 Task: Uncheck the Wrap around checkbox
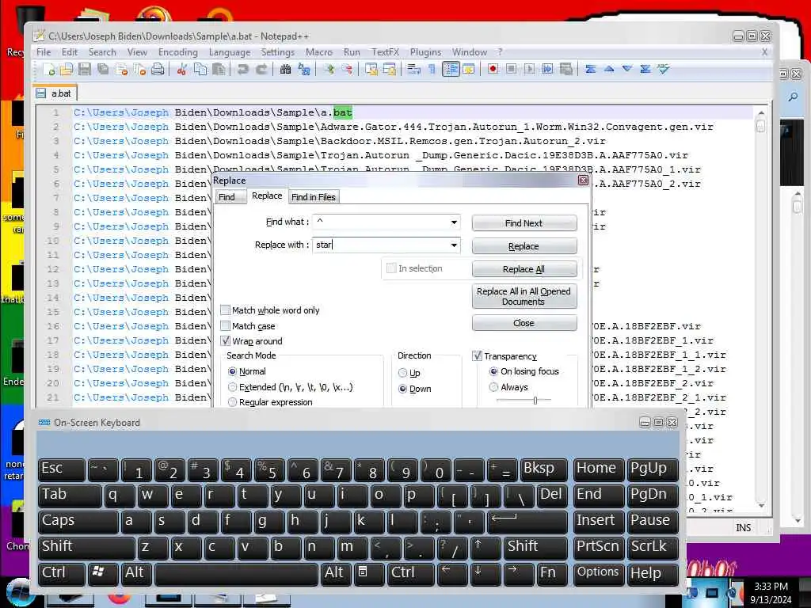226,340
